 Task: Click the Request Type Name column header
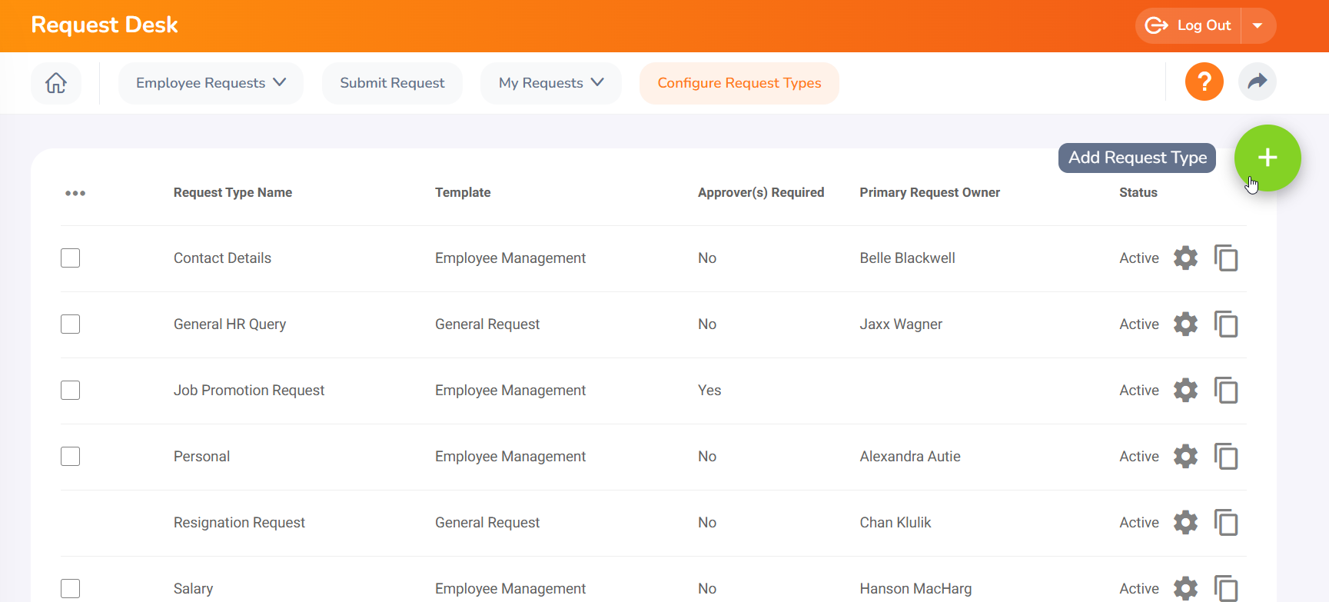pyautogui.click(x=232, y=192)
